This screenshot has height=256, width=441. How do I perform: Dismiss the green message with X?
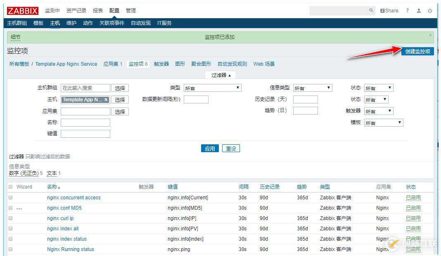click(430, 35)
